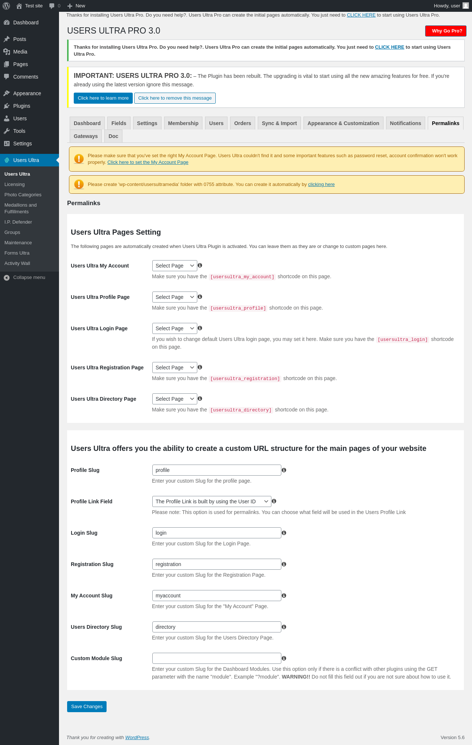
Task: Switch to the Notifications tab
Action: click(405, 123)
